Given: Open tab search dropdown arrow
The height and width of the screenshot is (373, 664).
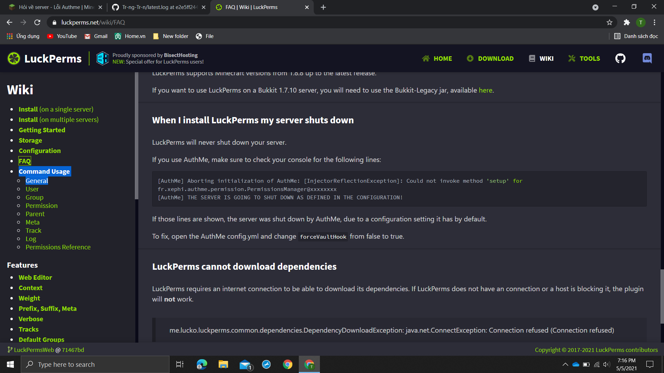Looking at the screenshot, I should [595, 7].
